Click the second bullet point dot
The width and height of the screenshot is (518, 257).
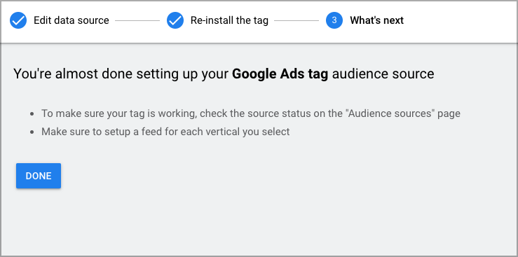[32, 132]
